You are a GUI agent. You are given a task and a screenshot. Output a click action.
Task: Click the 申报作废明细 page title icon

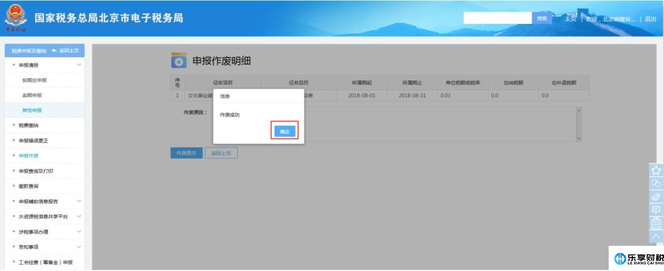(x=179, y=61)
